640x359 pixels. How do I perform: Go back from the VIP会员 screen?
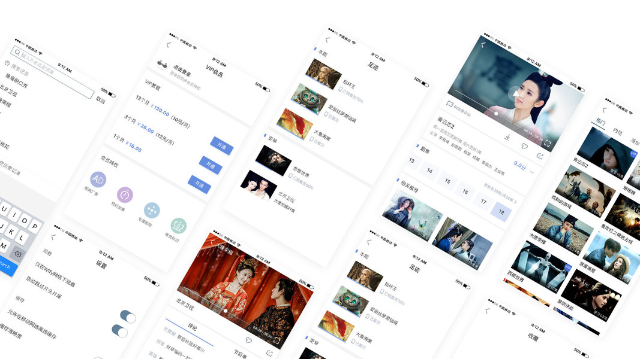(169, 45)
